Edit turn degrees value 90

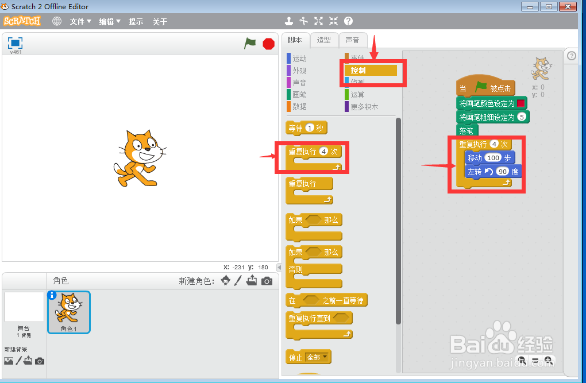tap(502, 172)
